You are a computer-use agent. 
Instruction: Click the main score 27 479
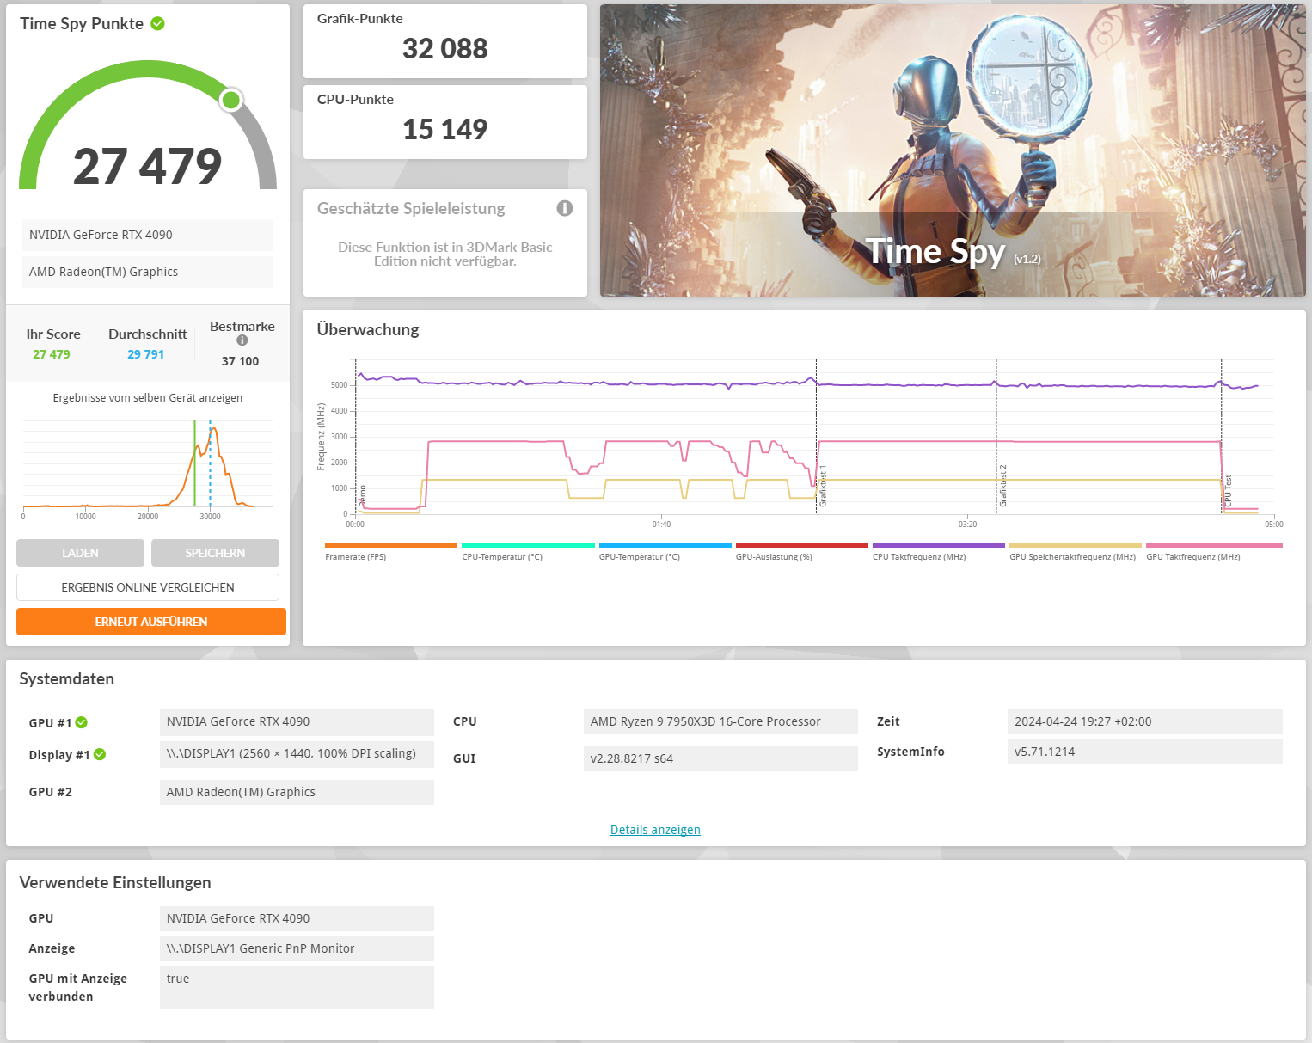pyautogui.click(x=148, y=166)
